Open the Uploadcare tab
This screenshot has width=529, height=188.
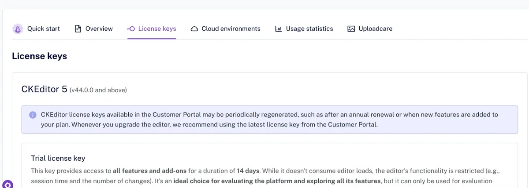[375, 29]
